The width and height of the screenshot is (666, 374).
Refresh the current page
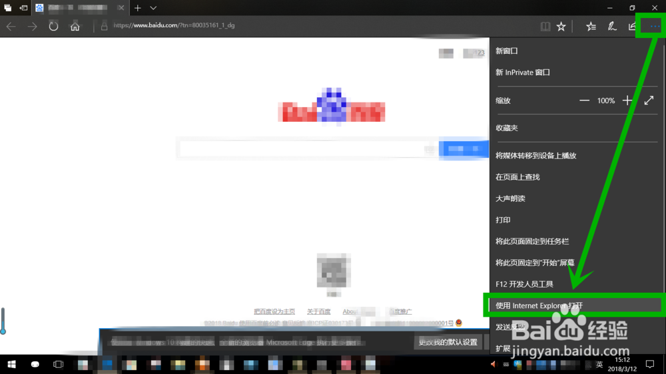53,27
